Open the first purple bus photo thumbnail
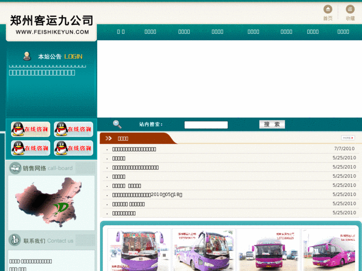The height and width of the screenshot is (271, 362). 139,250
